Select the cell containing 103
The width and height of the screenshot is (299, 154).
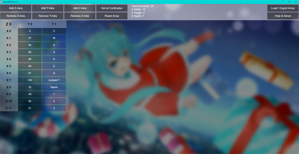(30, 80)
